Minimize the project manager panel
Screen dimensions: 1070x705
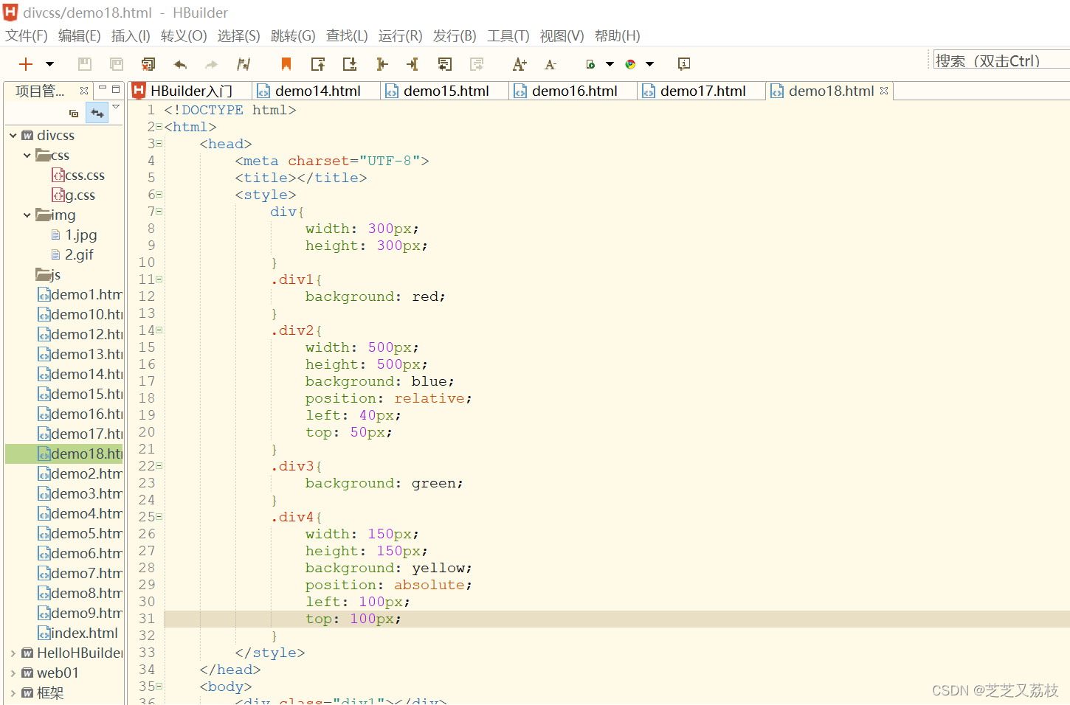pyautogui.click(x=103, y=88)
